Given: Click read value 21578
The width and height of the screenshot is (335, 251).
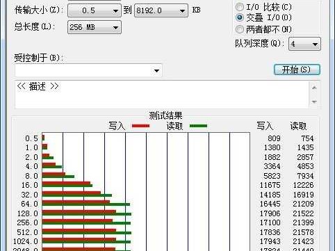Looking at the screenshot, I should (x=304, y=232).
